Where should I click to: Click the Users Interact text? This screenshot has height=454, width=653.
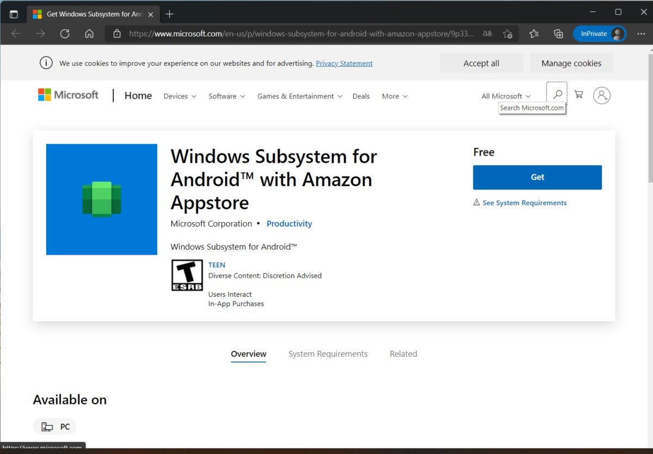[x=230, y=295]
